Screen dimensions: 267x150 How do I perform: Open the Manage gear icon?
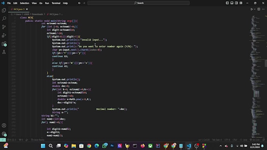pos(4,134)
